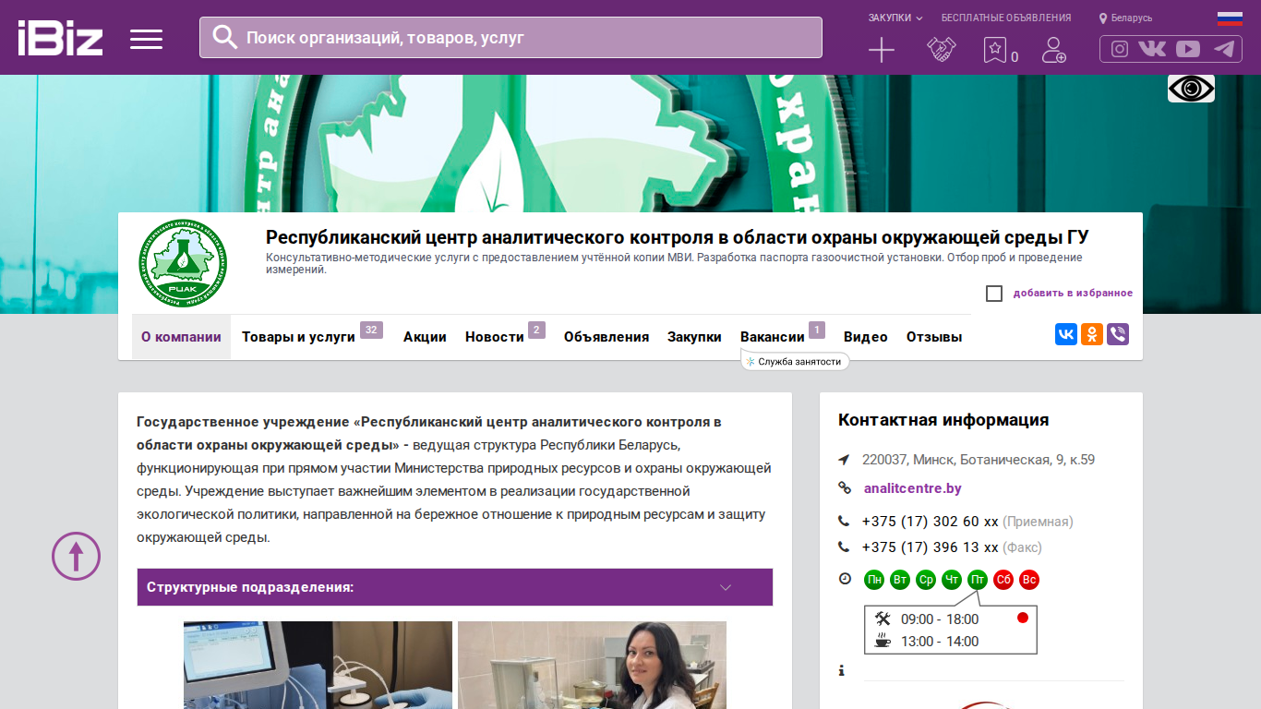This screenshot has width=1261, height=709.
Task: Focus the organizations search field
Action: [x=510, y=38]
